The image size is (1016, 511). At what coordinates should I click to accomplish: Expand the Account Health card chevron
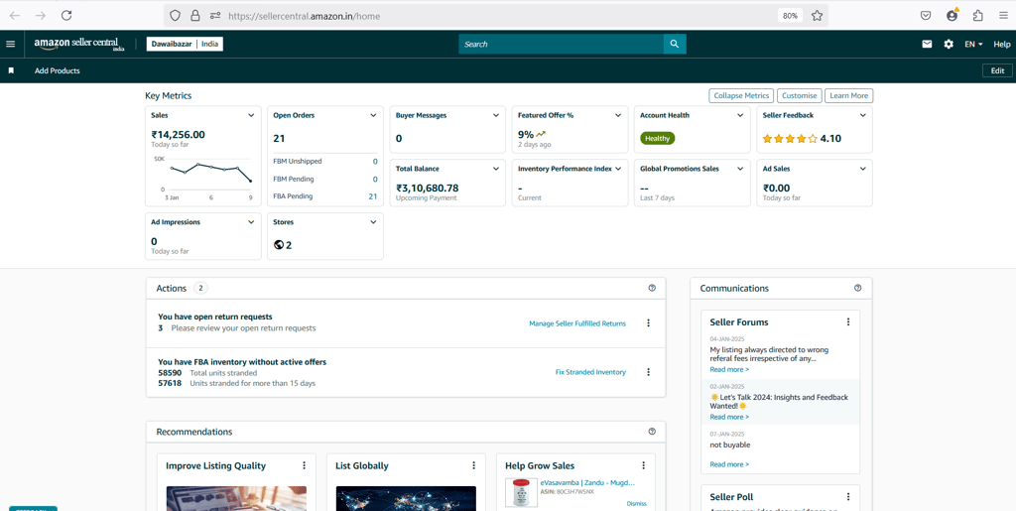click(740, 115)
